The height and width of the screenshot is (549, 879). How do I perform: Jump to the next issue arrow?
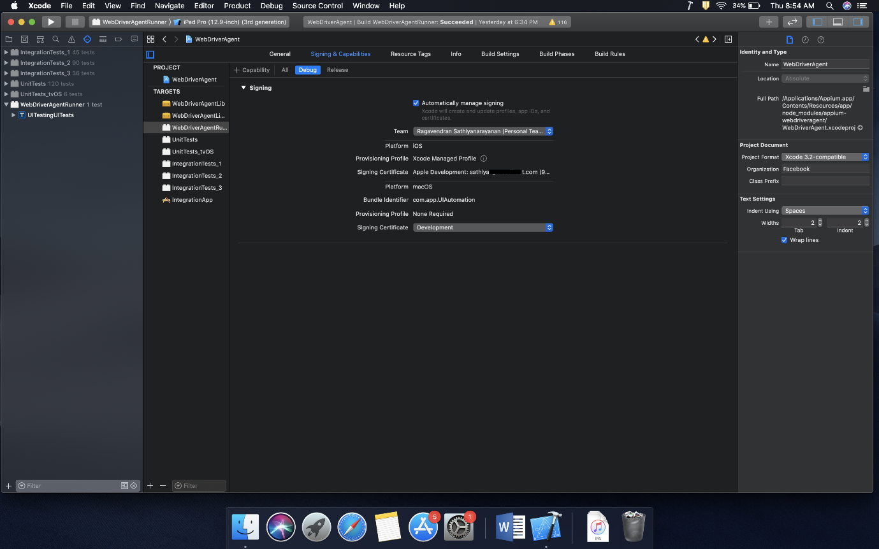[x=714, y=39]
